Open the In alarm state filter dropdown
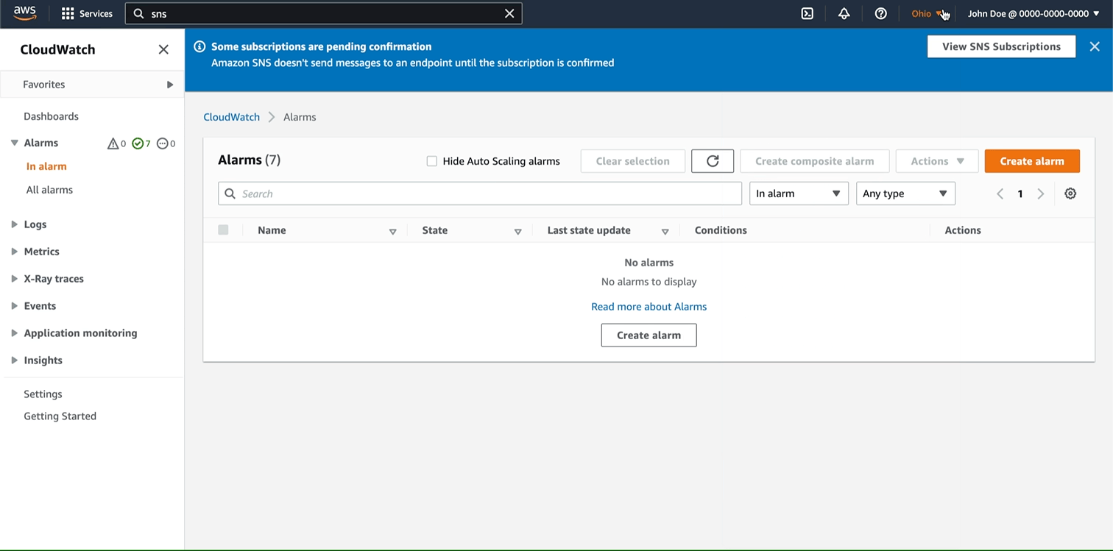This screenshot has height=551, width=1113. [798, 193]
